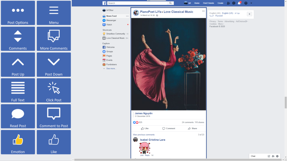Click the friend requests icon in the top bar
The width and height of the screenshot is (287, 161).
(x=228, y=3)
